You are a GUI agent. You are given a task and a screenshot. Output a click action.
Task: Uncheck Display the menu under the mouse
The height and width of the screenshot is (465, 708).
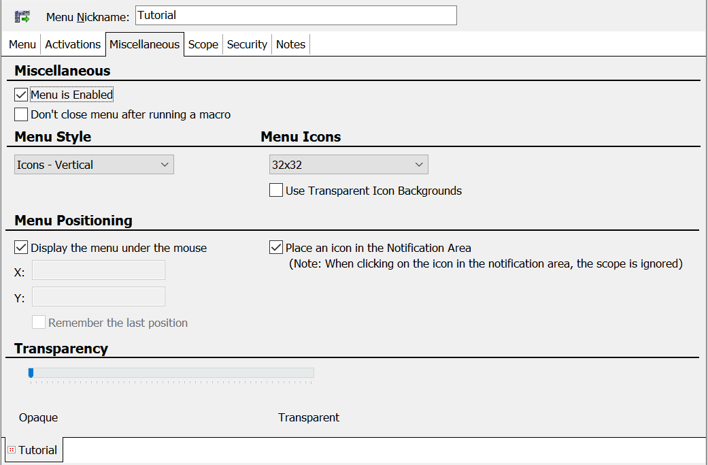(21, 248)
